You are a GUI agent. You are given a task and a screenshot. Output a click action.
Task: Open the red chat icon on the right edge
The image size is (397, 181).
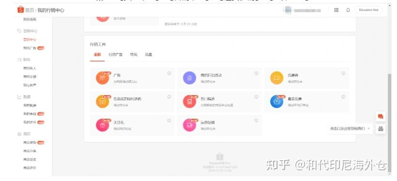click(380, 117)
